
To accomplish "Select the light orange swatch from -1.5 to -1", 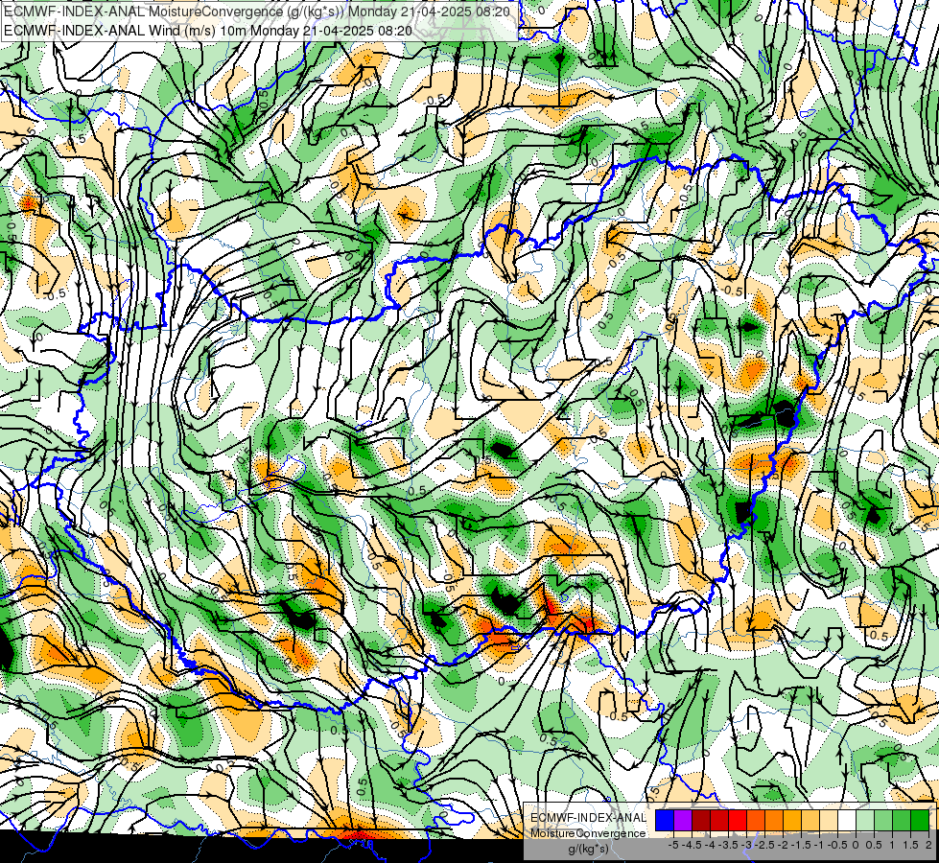I will point(810,820).
